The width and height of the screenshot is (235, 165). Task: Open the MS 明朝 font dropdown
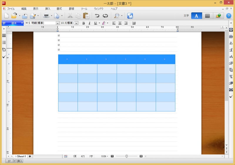click(x=58, y=23)
